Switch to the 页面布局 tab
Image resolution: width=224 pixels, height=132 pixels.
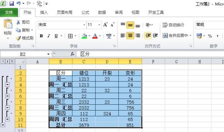(x=64, y=12)
